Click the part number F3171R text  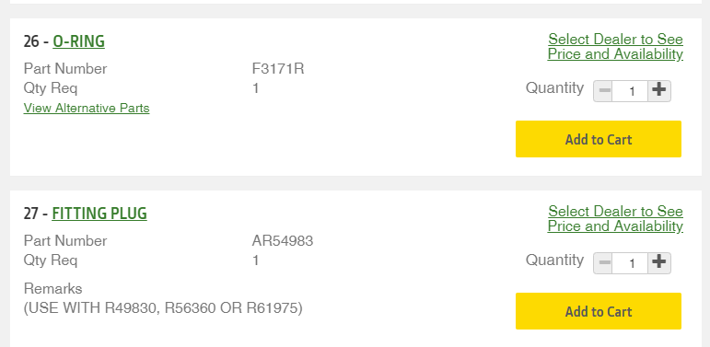[278, 69]
